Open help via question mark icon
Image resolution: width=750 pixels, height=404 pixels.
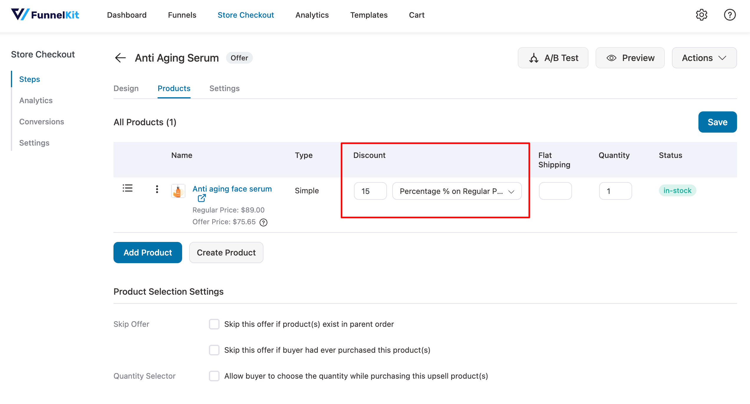(x=730, y=15)
